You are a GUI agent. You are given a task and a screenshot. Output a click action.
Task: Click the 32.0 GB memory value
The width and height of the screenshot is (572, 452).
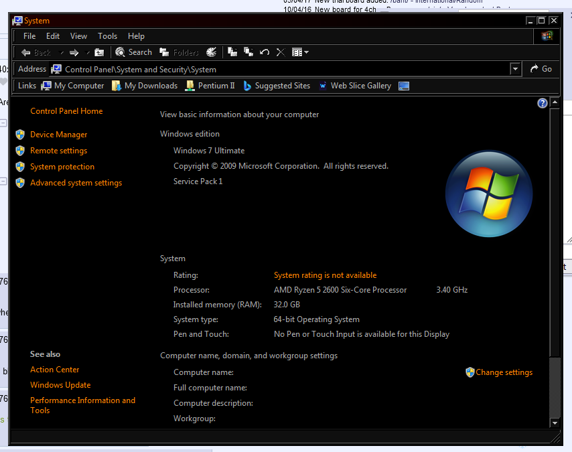[287, 305]
